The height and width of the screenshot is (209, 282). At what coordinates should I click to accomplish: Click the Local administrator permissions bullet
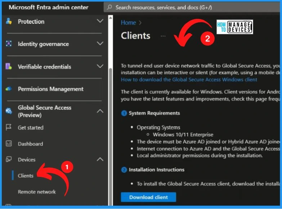pyautogui.click(x=200, y=156)
